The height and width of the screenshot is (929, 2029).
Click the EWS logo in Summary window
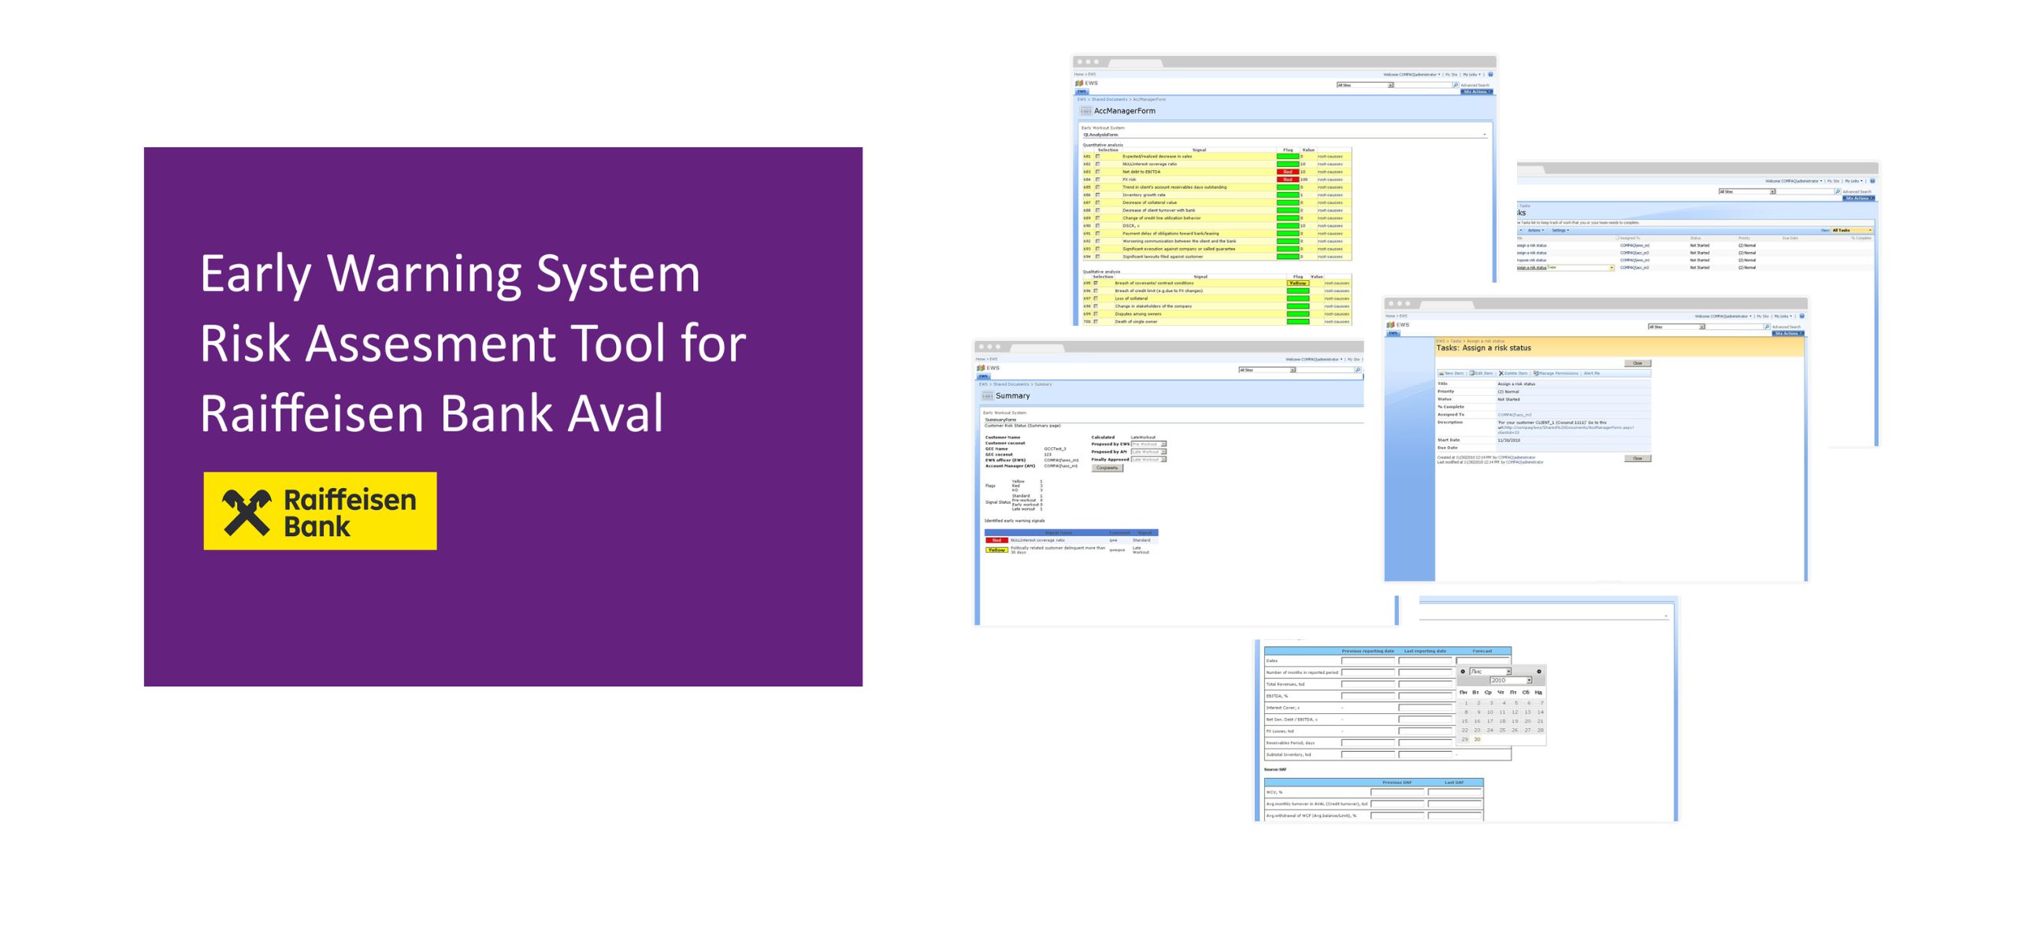tap(981, 368)
